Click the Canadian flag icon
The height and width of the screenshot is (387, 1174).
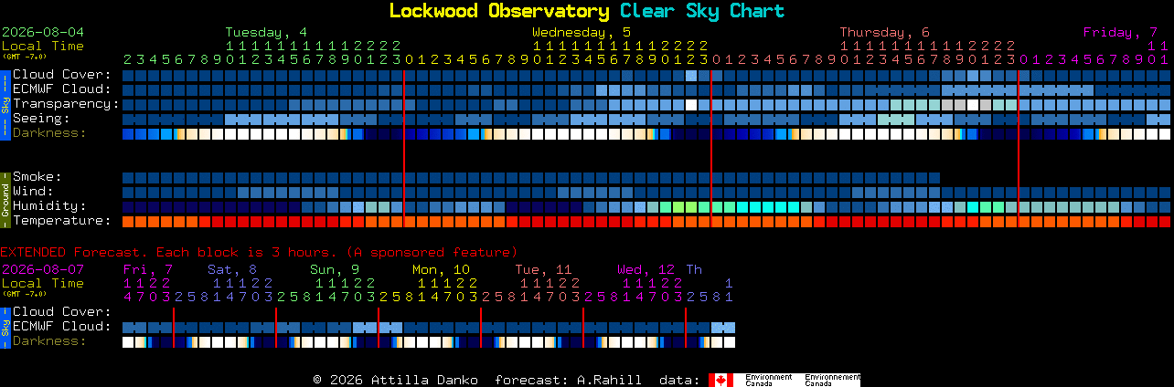pos(720,380)
